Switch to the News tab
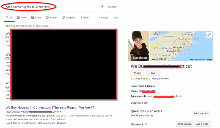220x128 pixels. coord(22,18)
